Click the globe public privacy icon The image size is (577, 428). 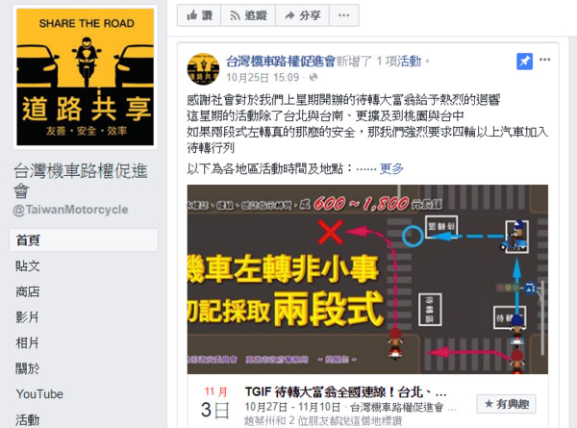[x=314, y=77]
